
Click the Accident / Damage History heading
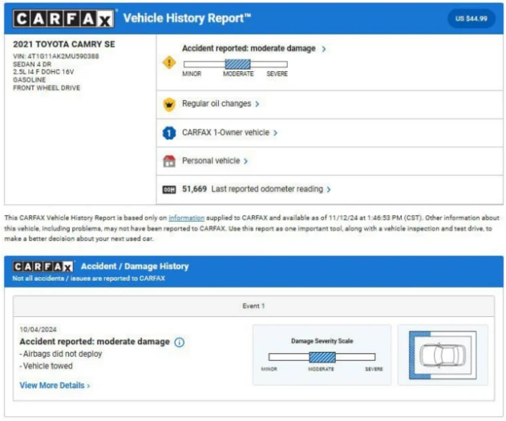tap(135, 267)
